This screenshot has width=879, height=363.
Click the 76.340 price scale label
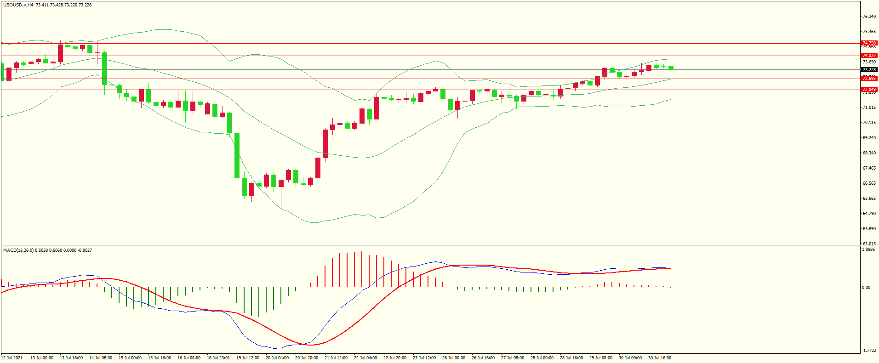click(x=869, y=17)
